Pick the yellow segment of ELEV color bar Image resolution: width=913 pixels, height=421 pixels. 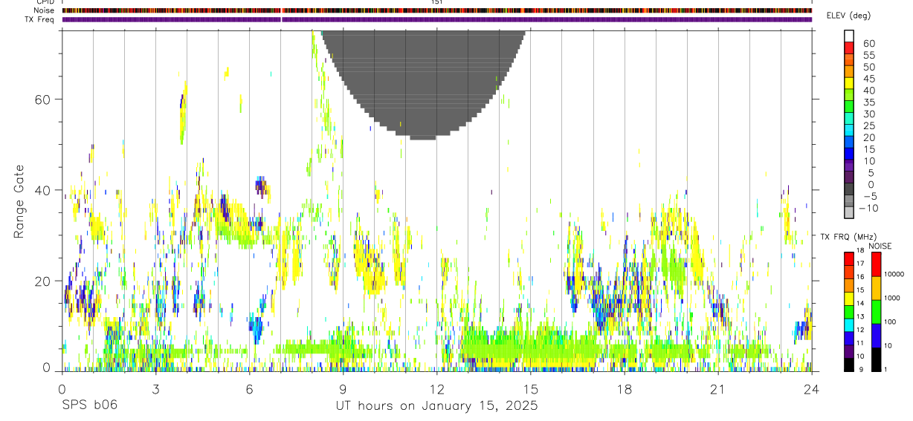[x=849, y=83]
